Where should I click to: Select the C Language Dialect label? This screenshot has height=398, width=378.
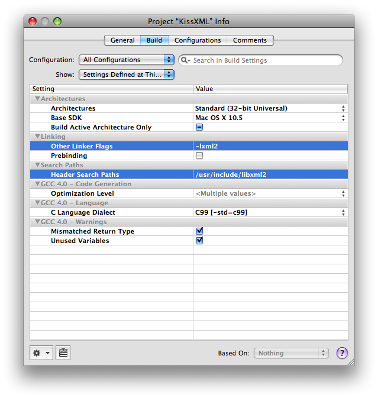[83, 212]
